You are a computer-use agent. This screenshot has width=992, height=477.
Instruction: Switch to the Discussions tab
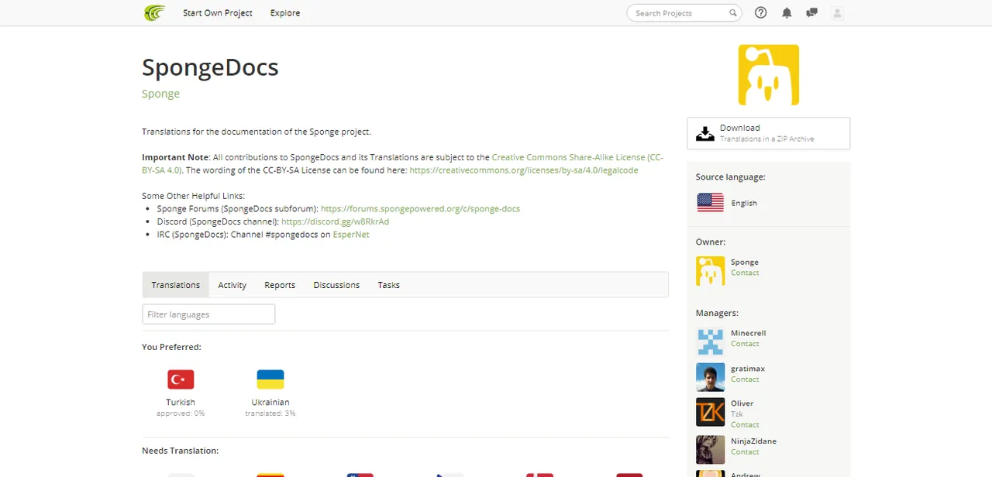(336, 285)
